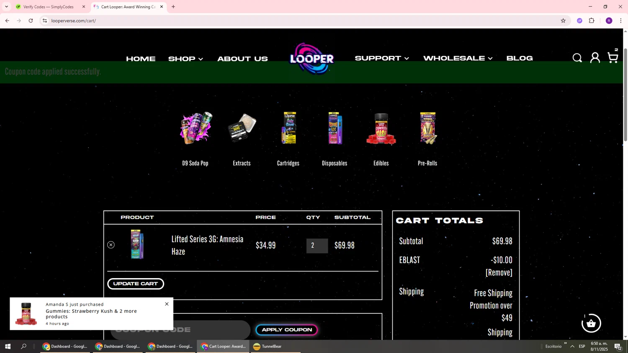Switch ESP keyboard language indicator
Image resolution: width=628 pixels, height=353 pixels.
coord(582,346)
